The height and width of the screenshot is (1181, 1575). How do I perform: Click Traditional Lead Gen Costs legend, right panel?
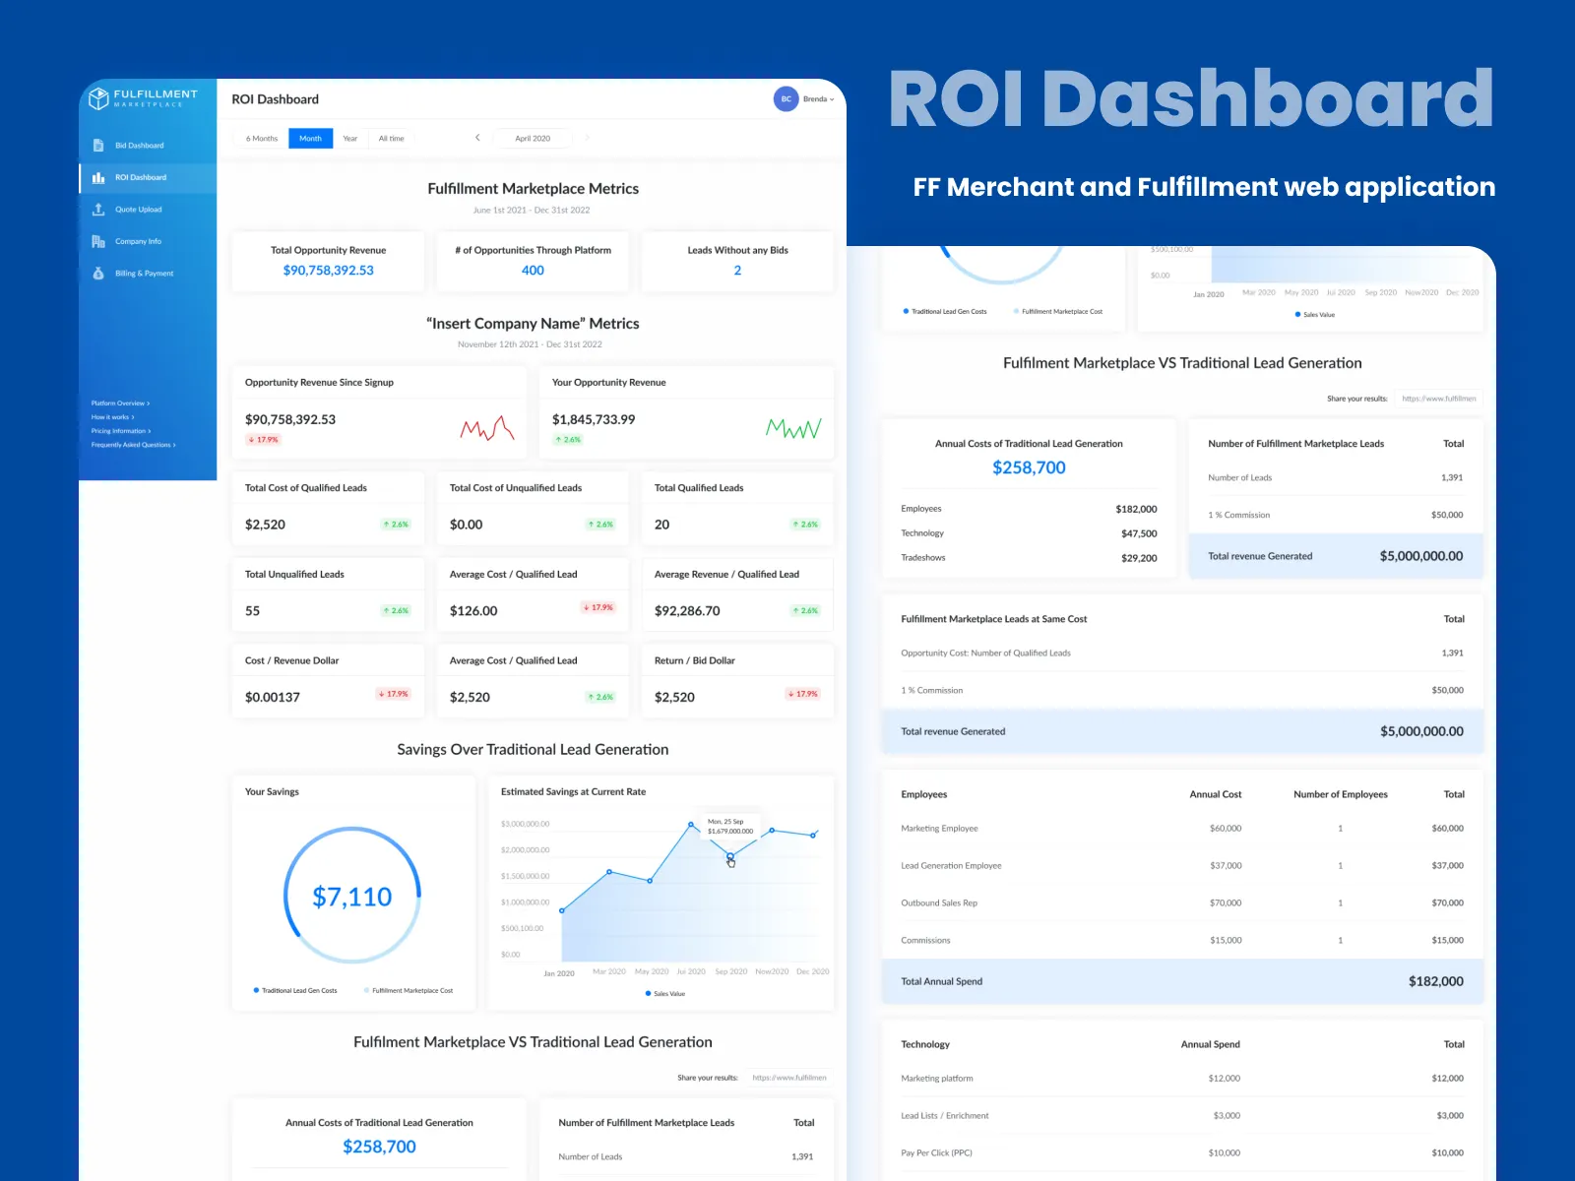[944, 311]
